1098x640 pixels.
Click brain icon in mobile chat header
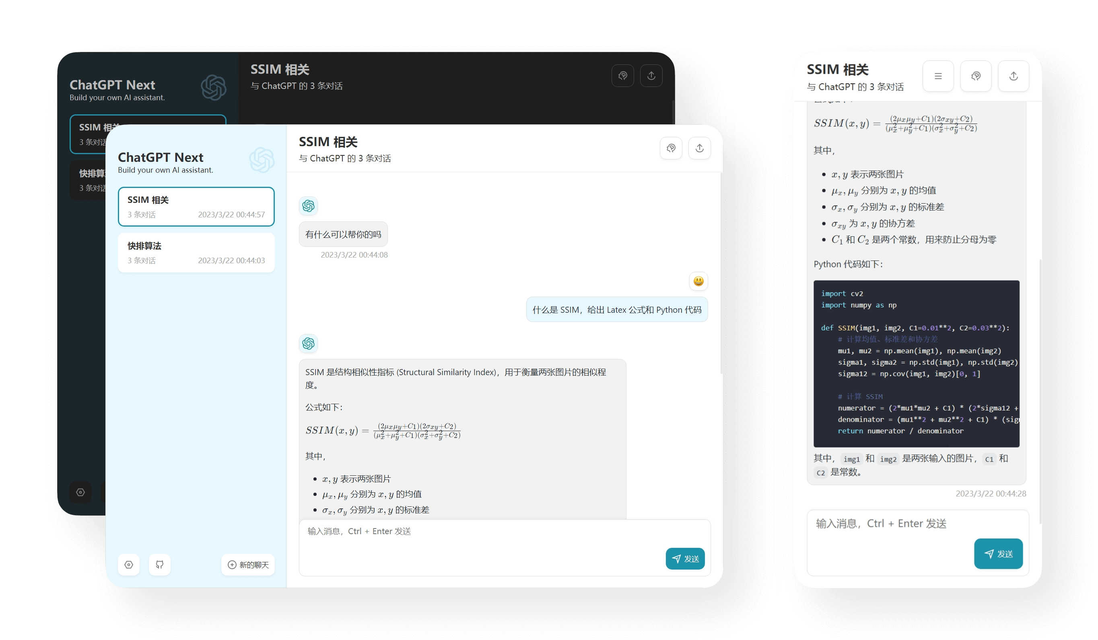click(x=976, y=76)
